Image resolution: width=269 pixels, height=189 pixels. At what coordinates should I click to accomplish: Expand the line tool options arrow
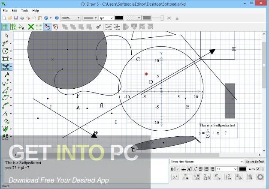[x=11, y=43]
